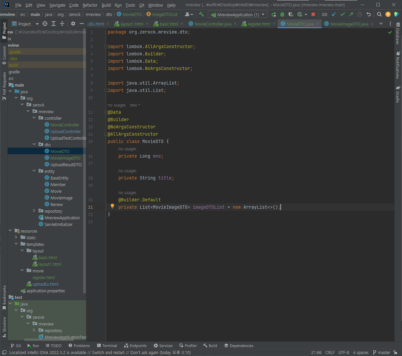This screenshot has height=356, width=402.
Task: Open UploadController in the project tree
Action: pyautogui.click(x=66, y=131)
